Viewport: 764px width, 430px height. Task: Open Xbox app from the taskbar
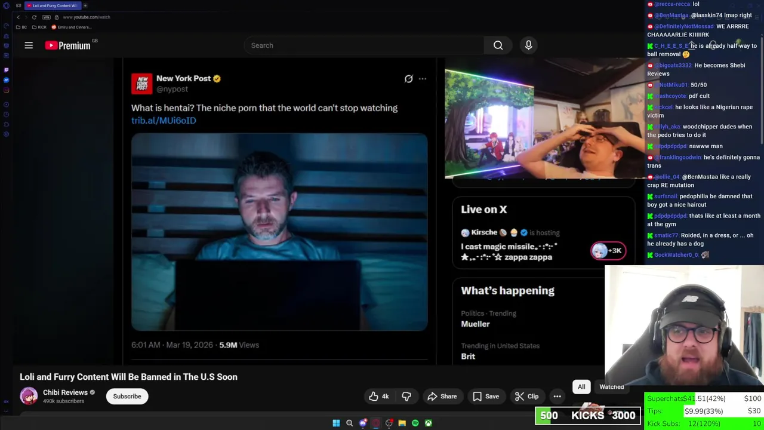pyautogui.click(x=428, y=423)
